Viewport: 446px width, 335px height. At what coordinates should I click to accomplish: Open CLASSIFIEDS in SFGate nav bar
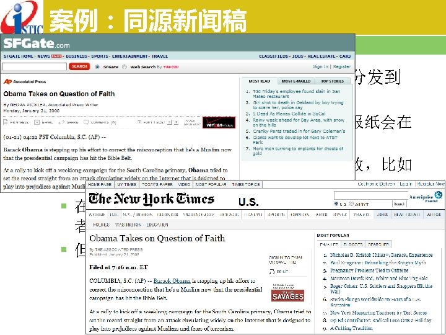coord(274,56)
